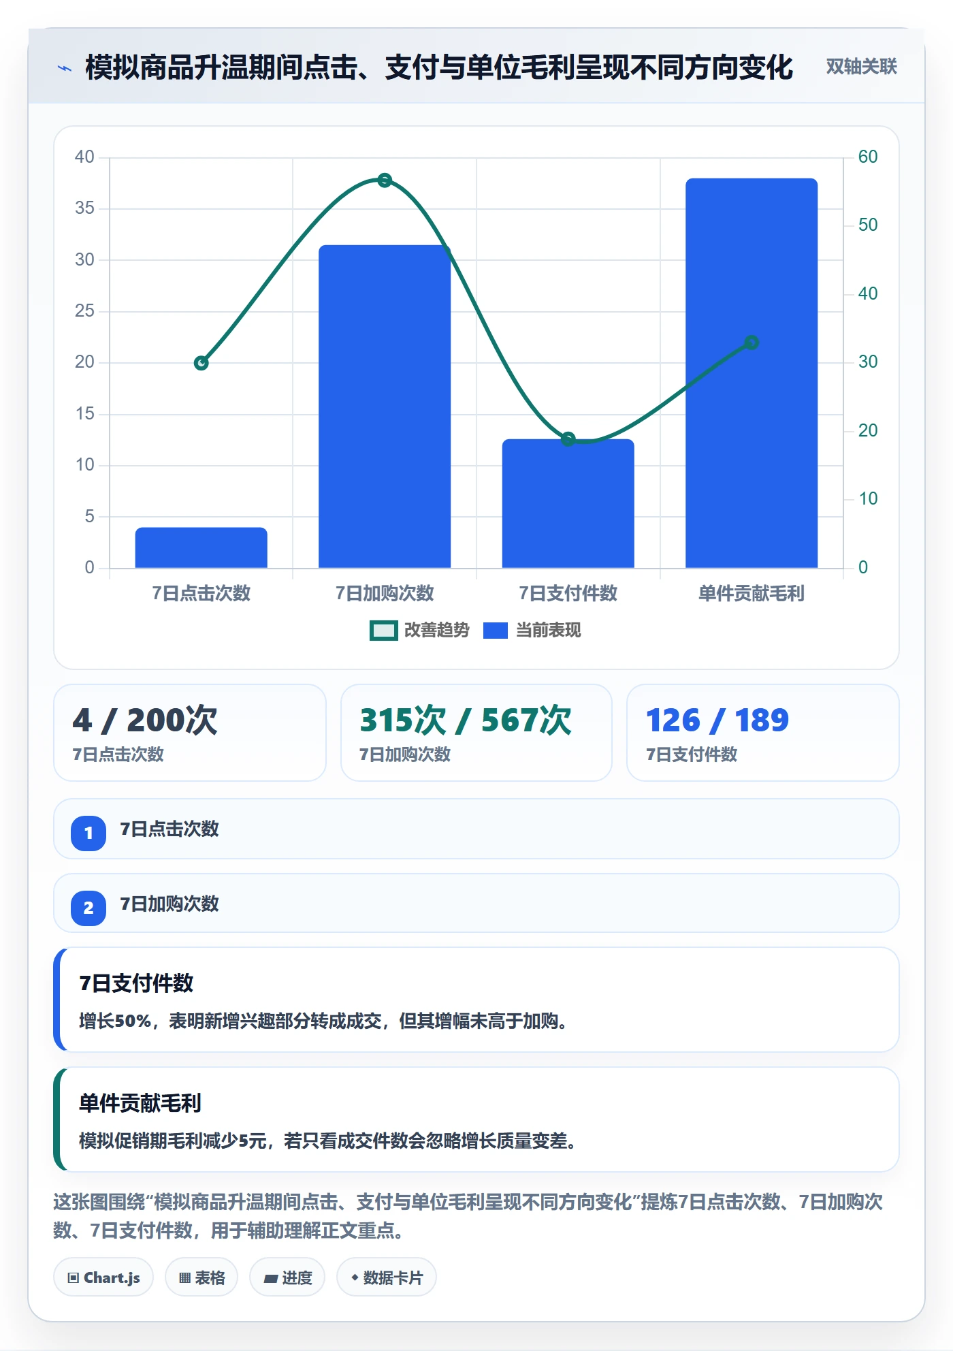Screen dimensions: 953x1351
Task: Click the 单件贡献毛利 x-axis label
Action: (x=752, y=594)
